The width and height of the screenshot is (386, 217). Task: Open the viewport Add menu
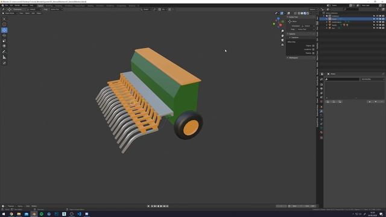(33, 13)
